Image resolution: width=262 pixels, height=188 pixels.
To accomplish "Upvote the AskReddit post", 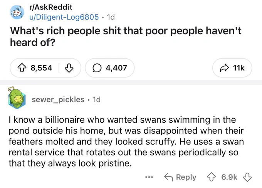I will point(22,68).
